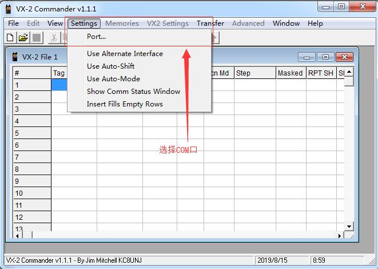Expand the Transfer menu

(x=210, y=23)
